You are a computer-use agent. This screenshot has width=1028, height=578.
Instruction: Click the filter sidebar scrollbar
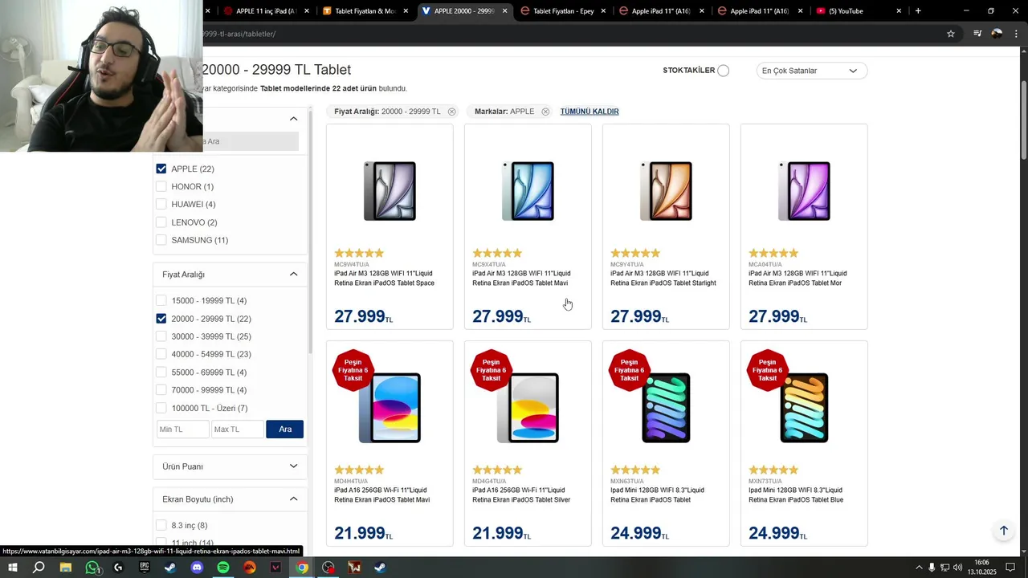point(311,233)
